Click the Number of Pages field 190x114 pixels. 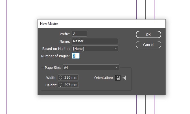[x=76, y=56]
